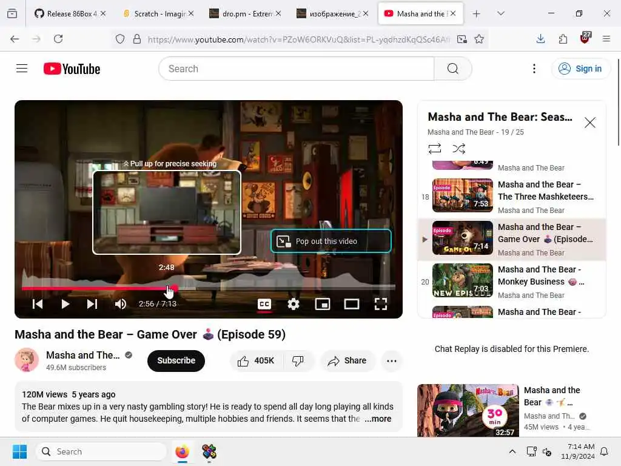Open Monkey Business playlist video

point(512,282)
